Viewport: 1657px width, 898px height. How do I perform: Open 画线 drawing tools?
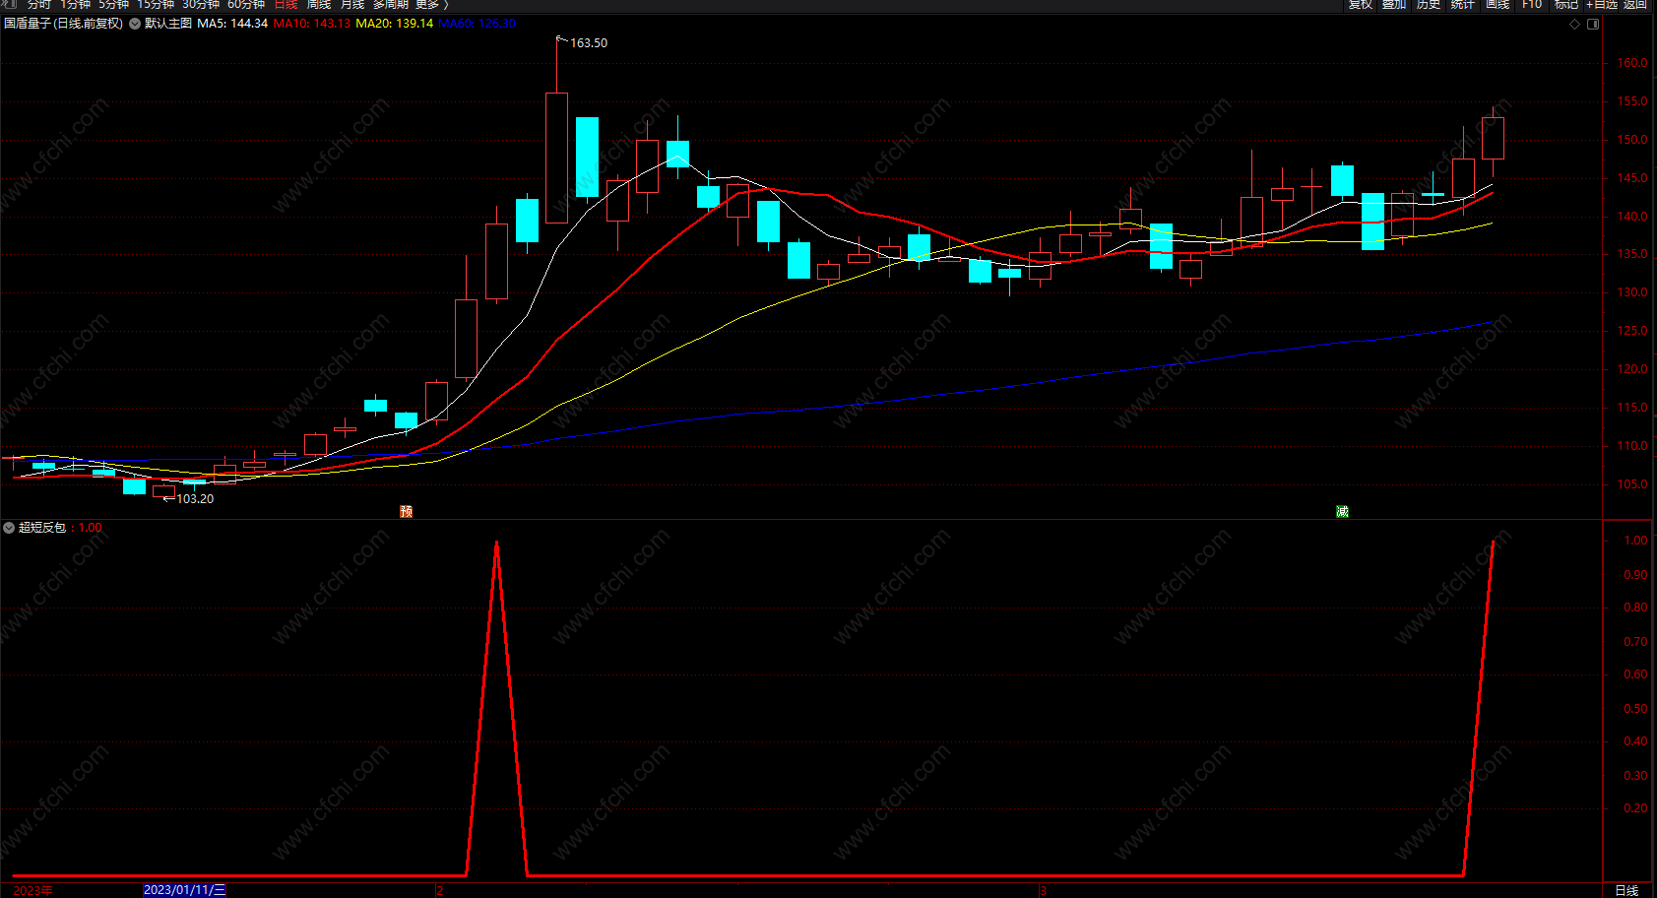1498,5
